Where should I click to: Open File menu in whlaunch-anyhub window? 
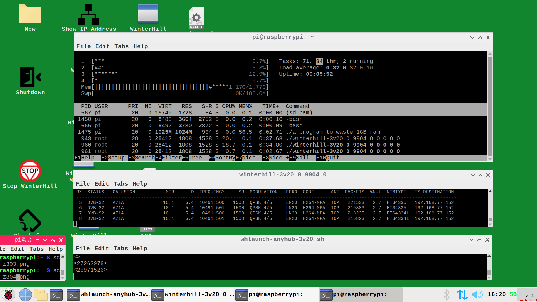pos(83,249)
